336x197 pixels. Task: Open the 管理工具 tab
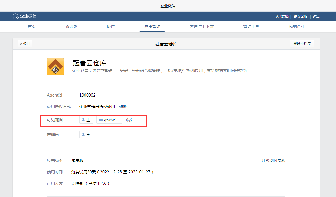pyautogui.click(x=251, y=26)
